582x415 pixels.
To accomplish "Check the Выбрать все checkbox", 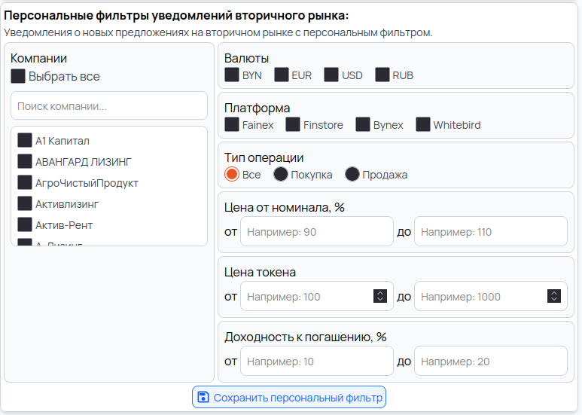I will pos(18,76).
